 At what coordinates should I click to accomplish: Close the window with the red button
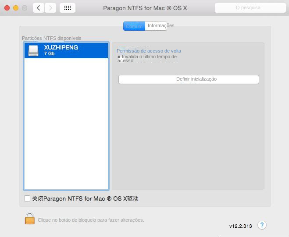(x=7, y=8)
